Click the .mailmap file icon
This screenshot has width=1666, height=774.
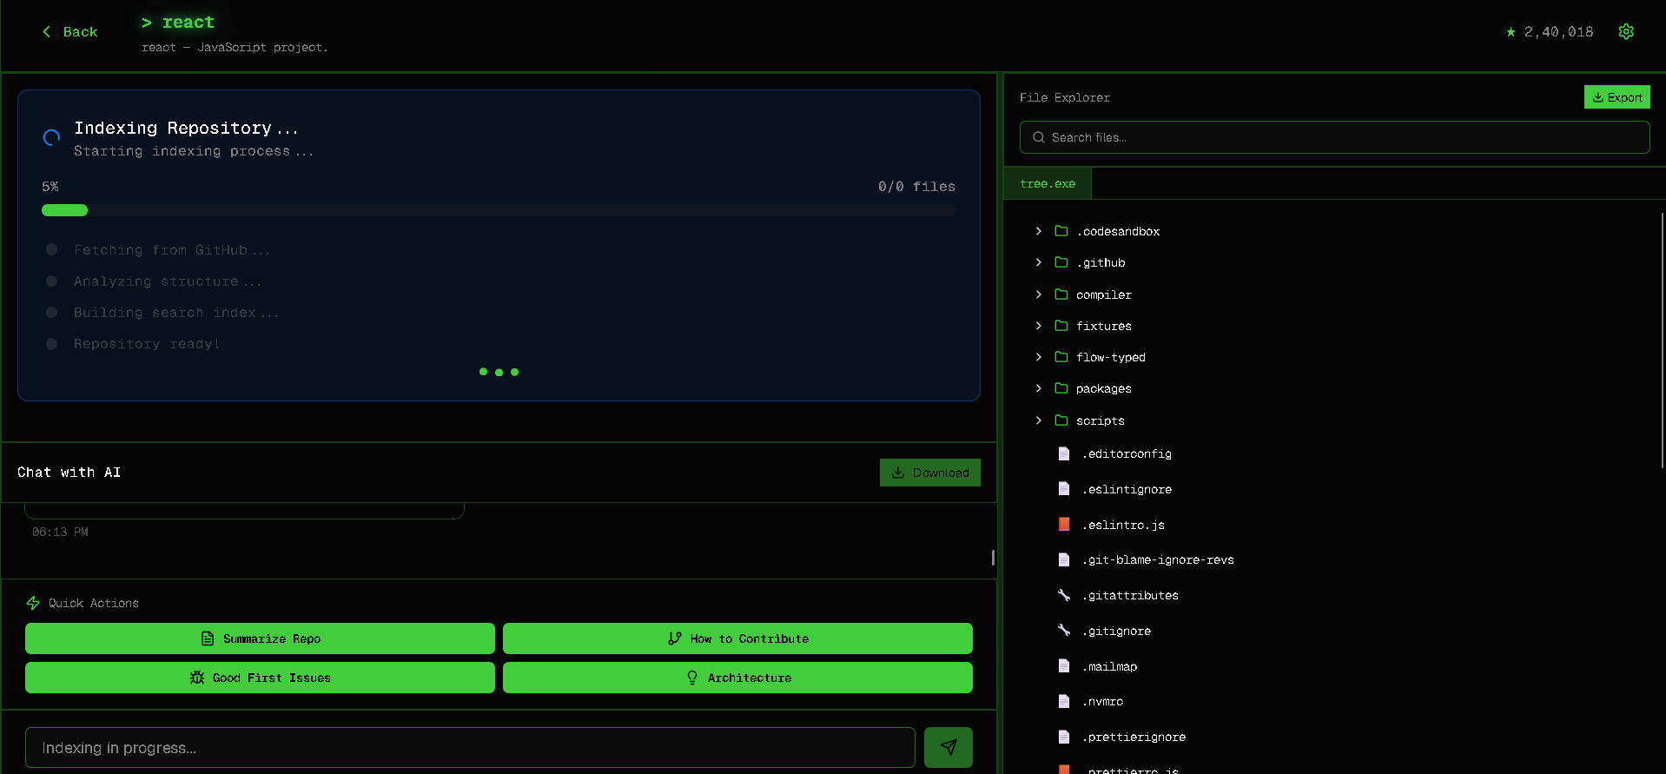[x=1064, y=666]
